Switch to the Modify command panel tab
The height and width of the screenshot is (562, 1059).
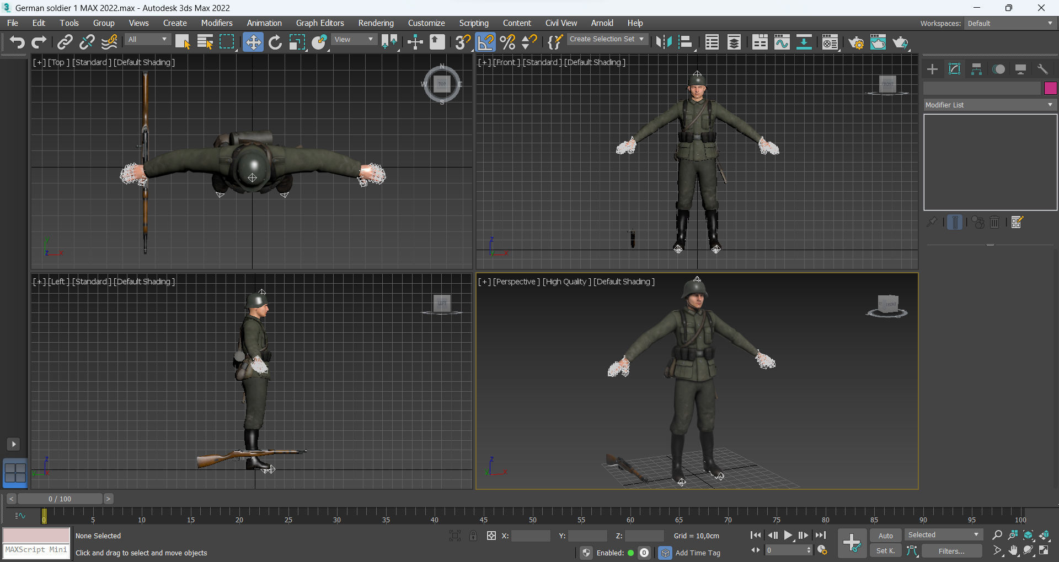[x=954, y=69]
